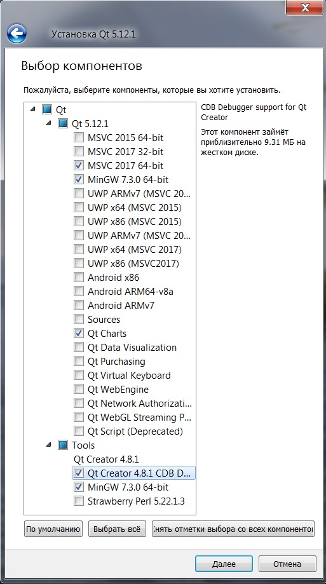Uncheck MinGW 7.3.0 64-bit under Qt 5.12.1
The width and height of the screenshot is (326, 584).
click(79, 179)
